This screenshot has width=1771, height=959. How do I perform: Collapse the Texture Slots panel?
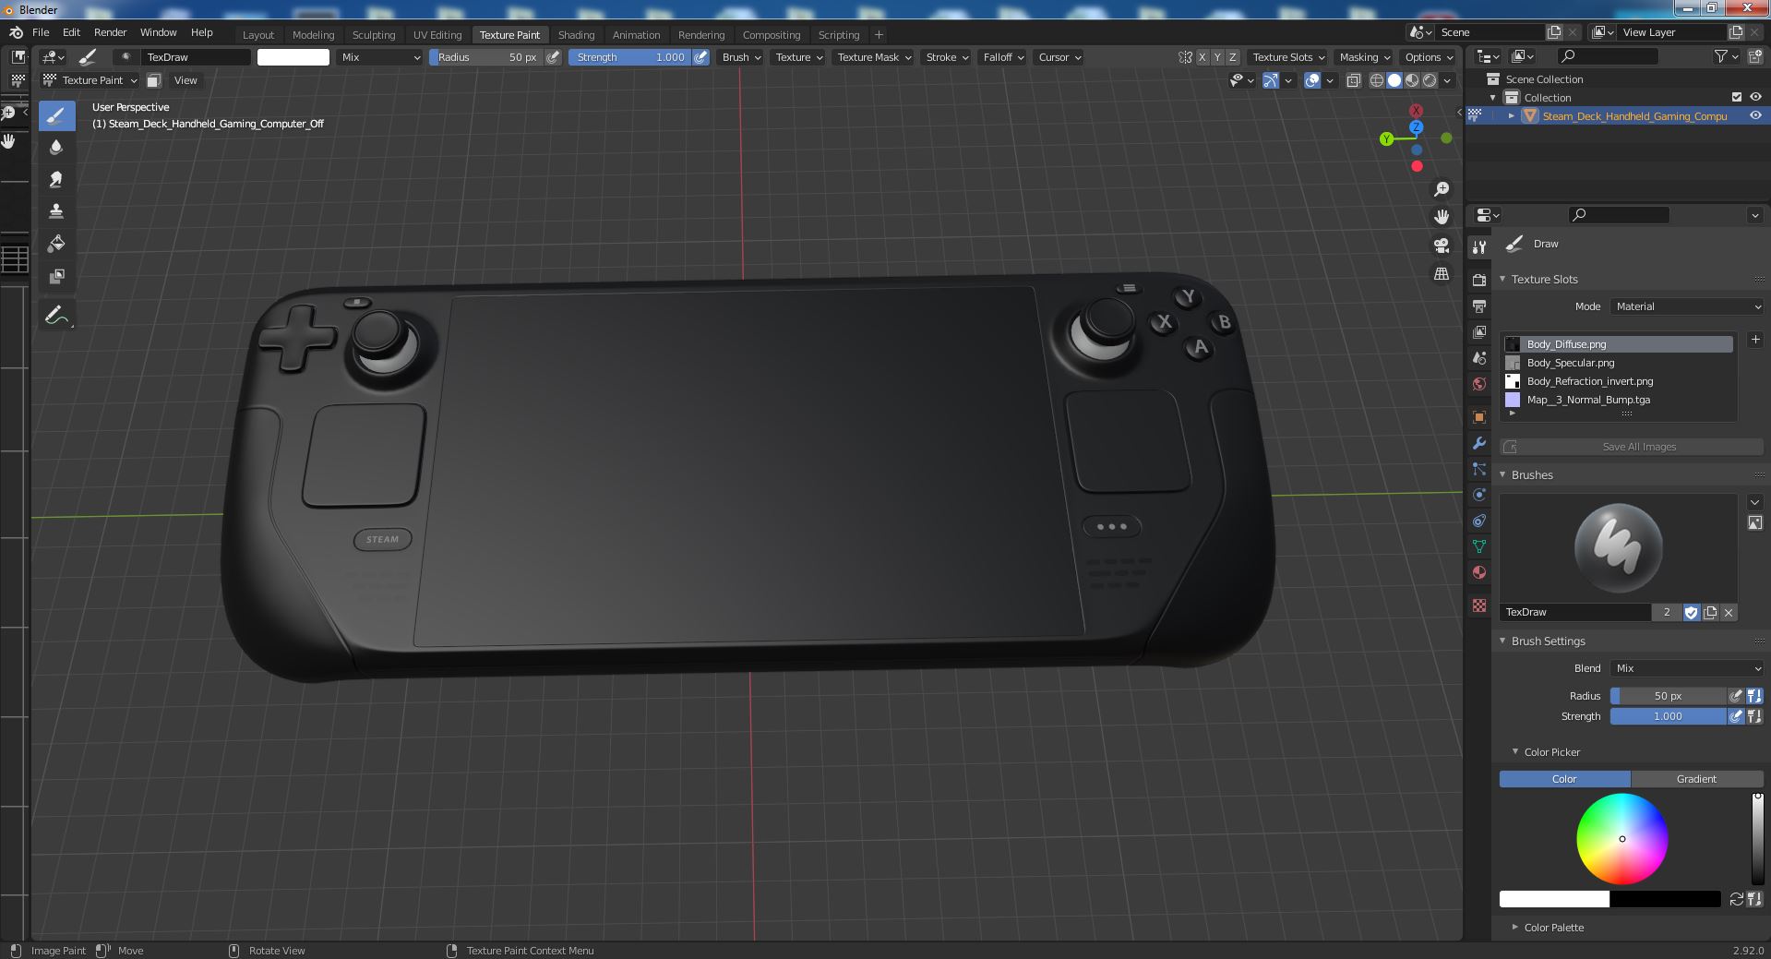pos(1502,279)
